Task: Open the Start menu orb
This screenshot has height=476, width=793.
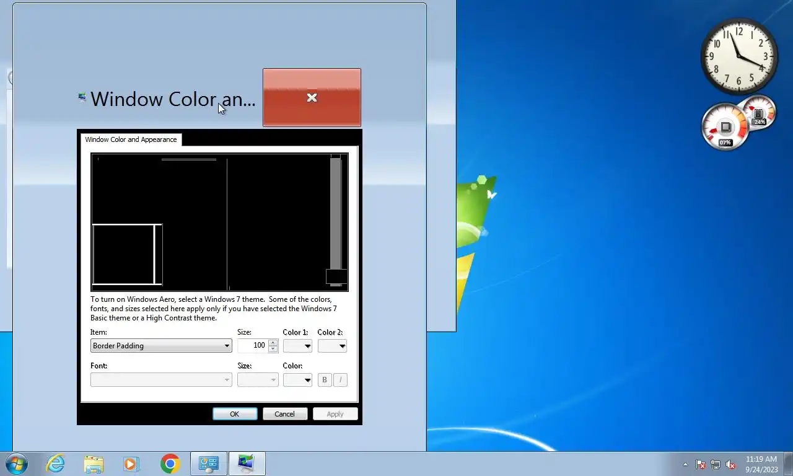Action: (x=16, y=464)
